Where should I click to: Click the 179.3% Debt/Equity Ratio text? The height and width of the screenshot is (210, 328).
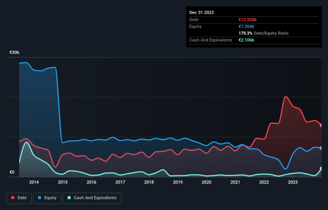point(263,33)
